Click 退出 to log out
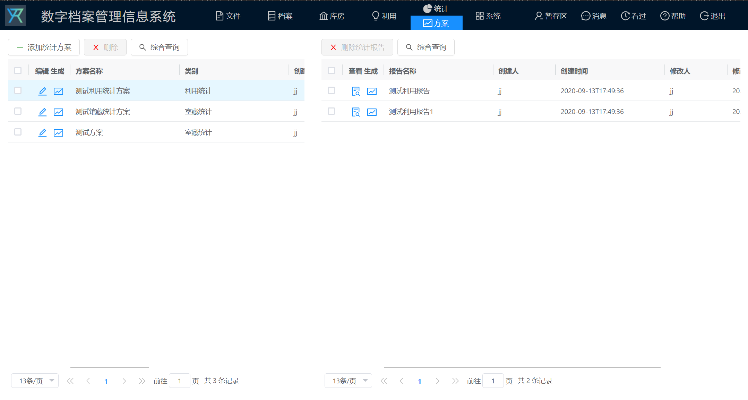748x400 pixels. [x=713, y=16]
